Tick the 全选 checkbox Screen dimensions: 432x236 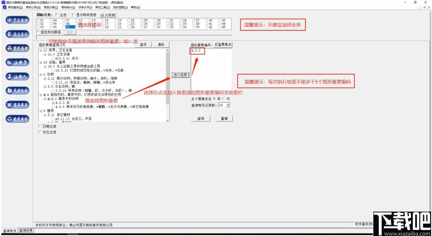(x=57, y=15)
